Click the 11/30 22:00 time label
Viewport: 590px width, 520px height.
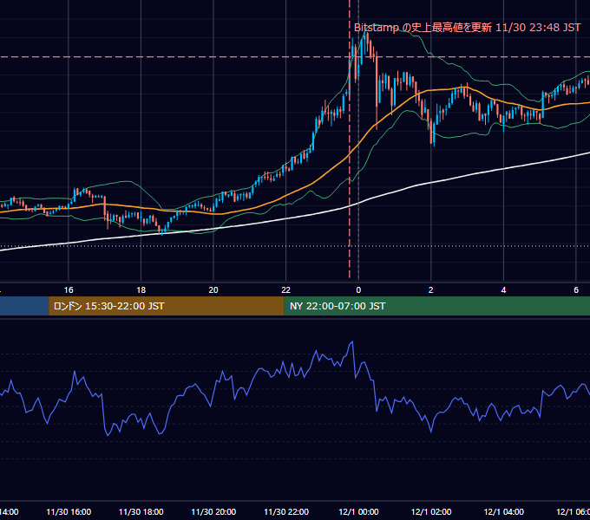tap(286, 511)
